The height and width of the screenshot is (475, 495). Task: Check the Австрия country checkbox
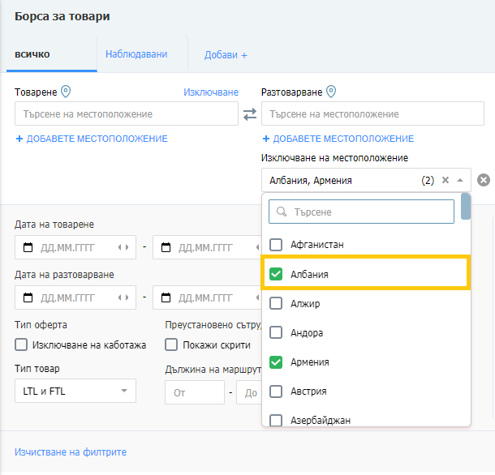(x=276, y=391)
